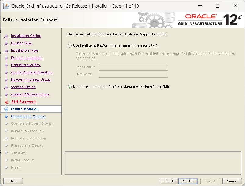This screenshot has width=245, height=186.
Task: Open the red ASM Password step
Action: coord(23,102)
